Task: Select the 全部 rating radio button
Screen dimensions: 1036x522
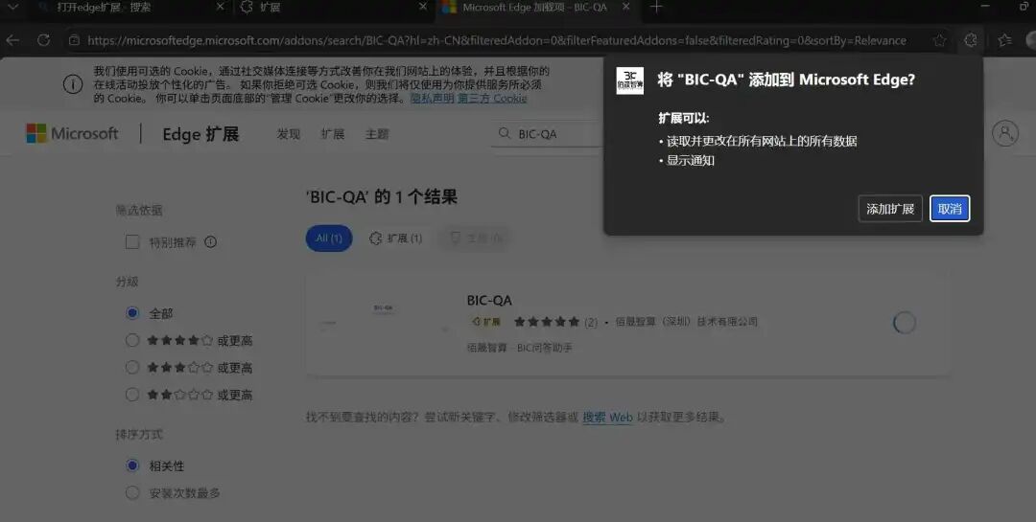Action: (x=132, y=313)
